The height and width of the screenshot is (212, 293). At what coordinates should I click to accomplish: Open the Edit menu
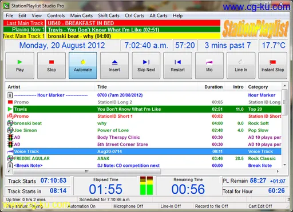click(22, 15)
